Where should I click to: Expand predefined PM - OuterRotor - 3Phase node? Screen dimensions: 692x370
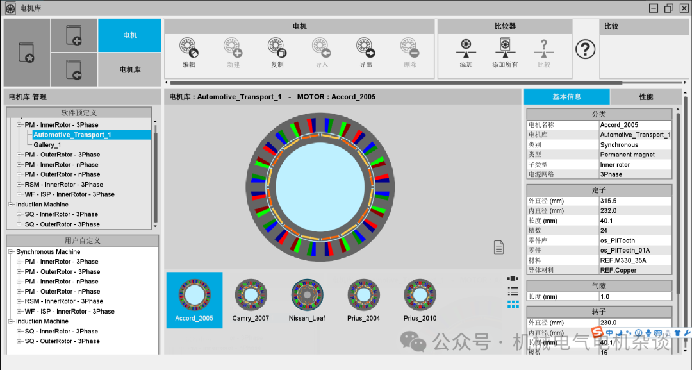(x=19, y=155)
